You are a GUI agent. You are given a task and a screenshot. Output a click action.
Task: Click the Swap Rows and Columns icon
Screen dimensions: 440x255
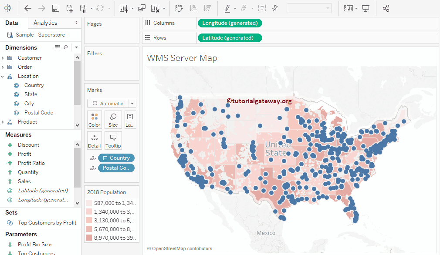click(179, 7)
